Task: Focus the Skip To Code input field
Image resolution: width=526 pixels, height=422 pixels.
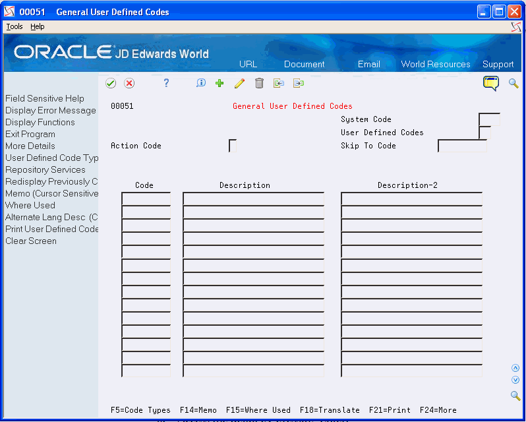Action: point(462,146)
